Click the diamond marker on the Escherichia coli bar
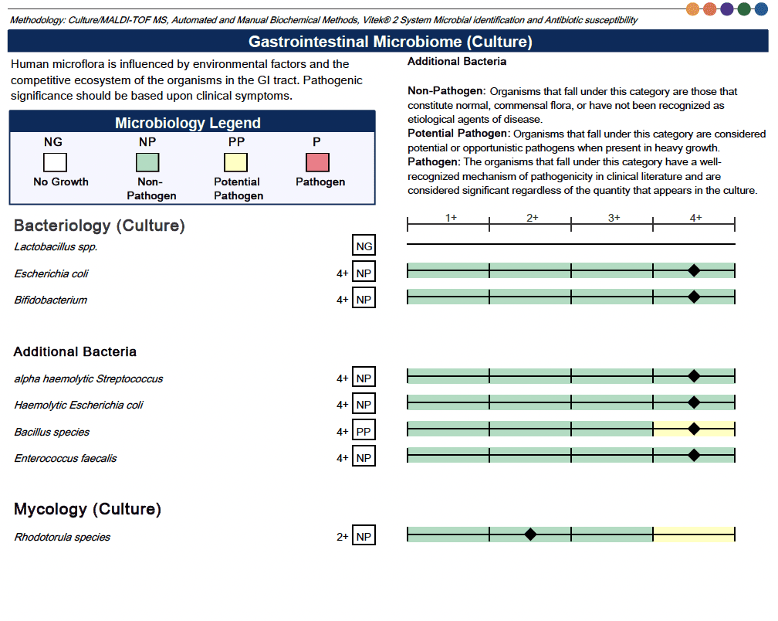Screen dimensions: 778x621 [x=695, y=270]
